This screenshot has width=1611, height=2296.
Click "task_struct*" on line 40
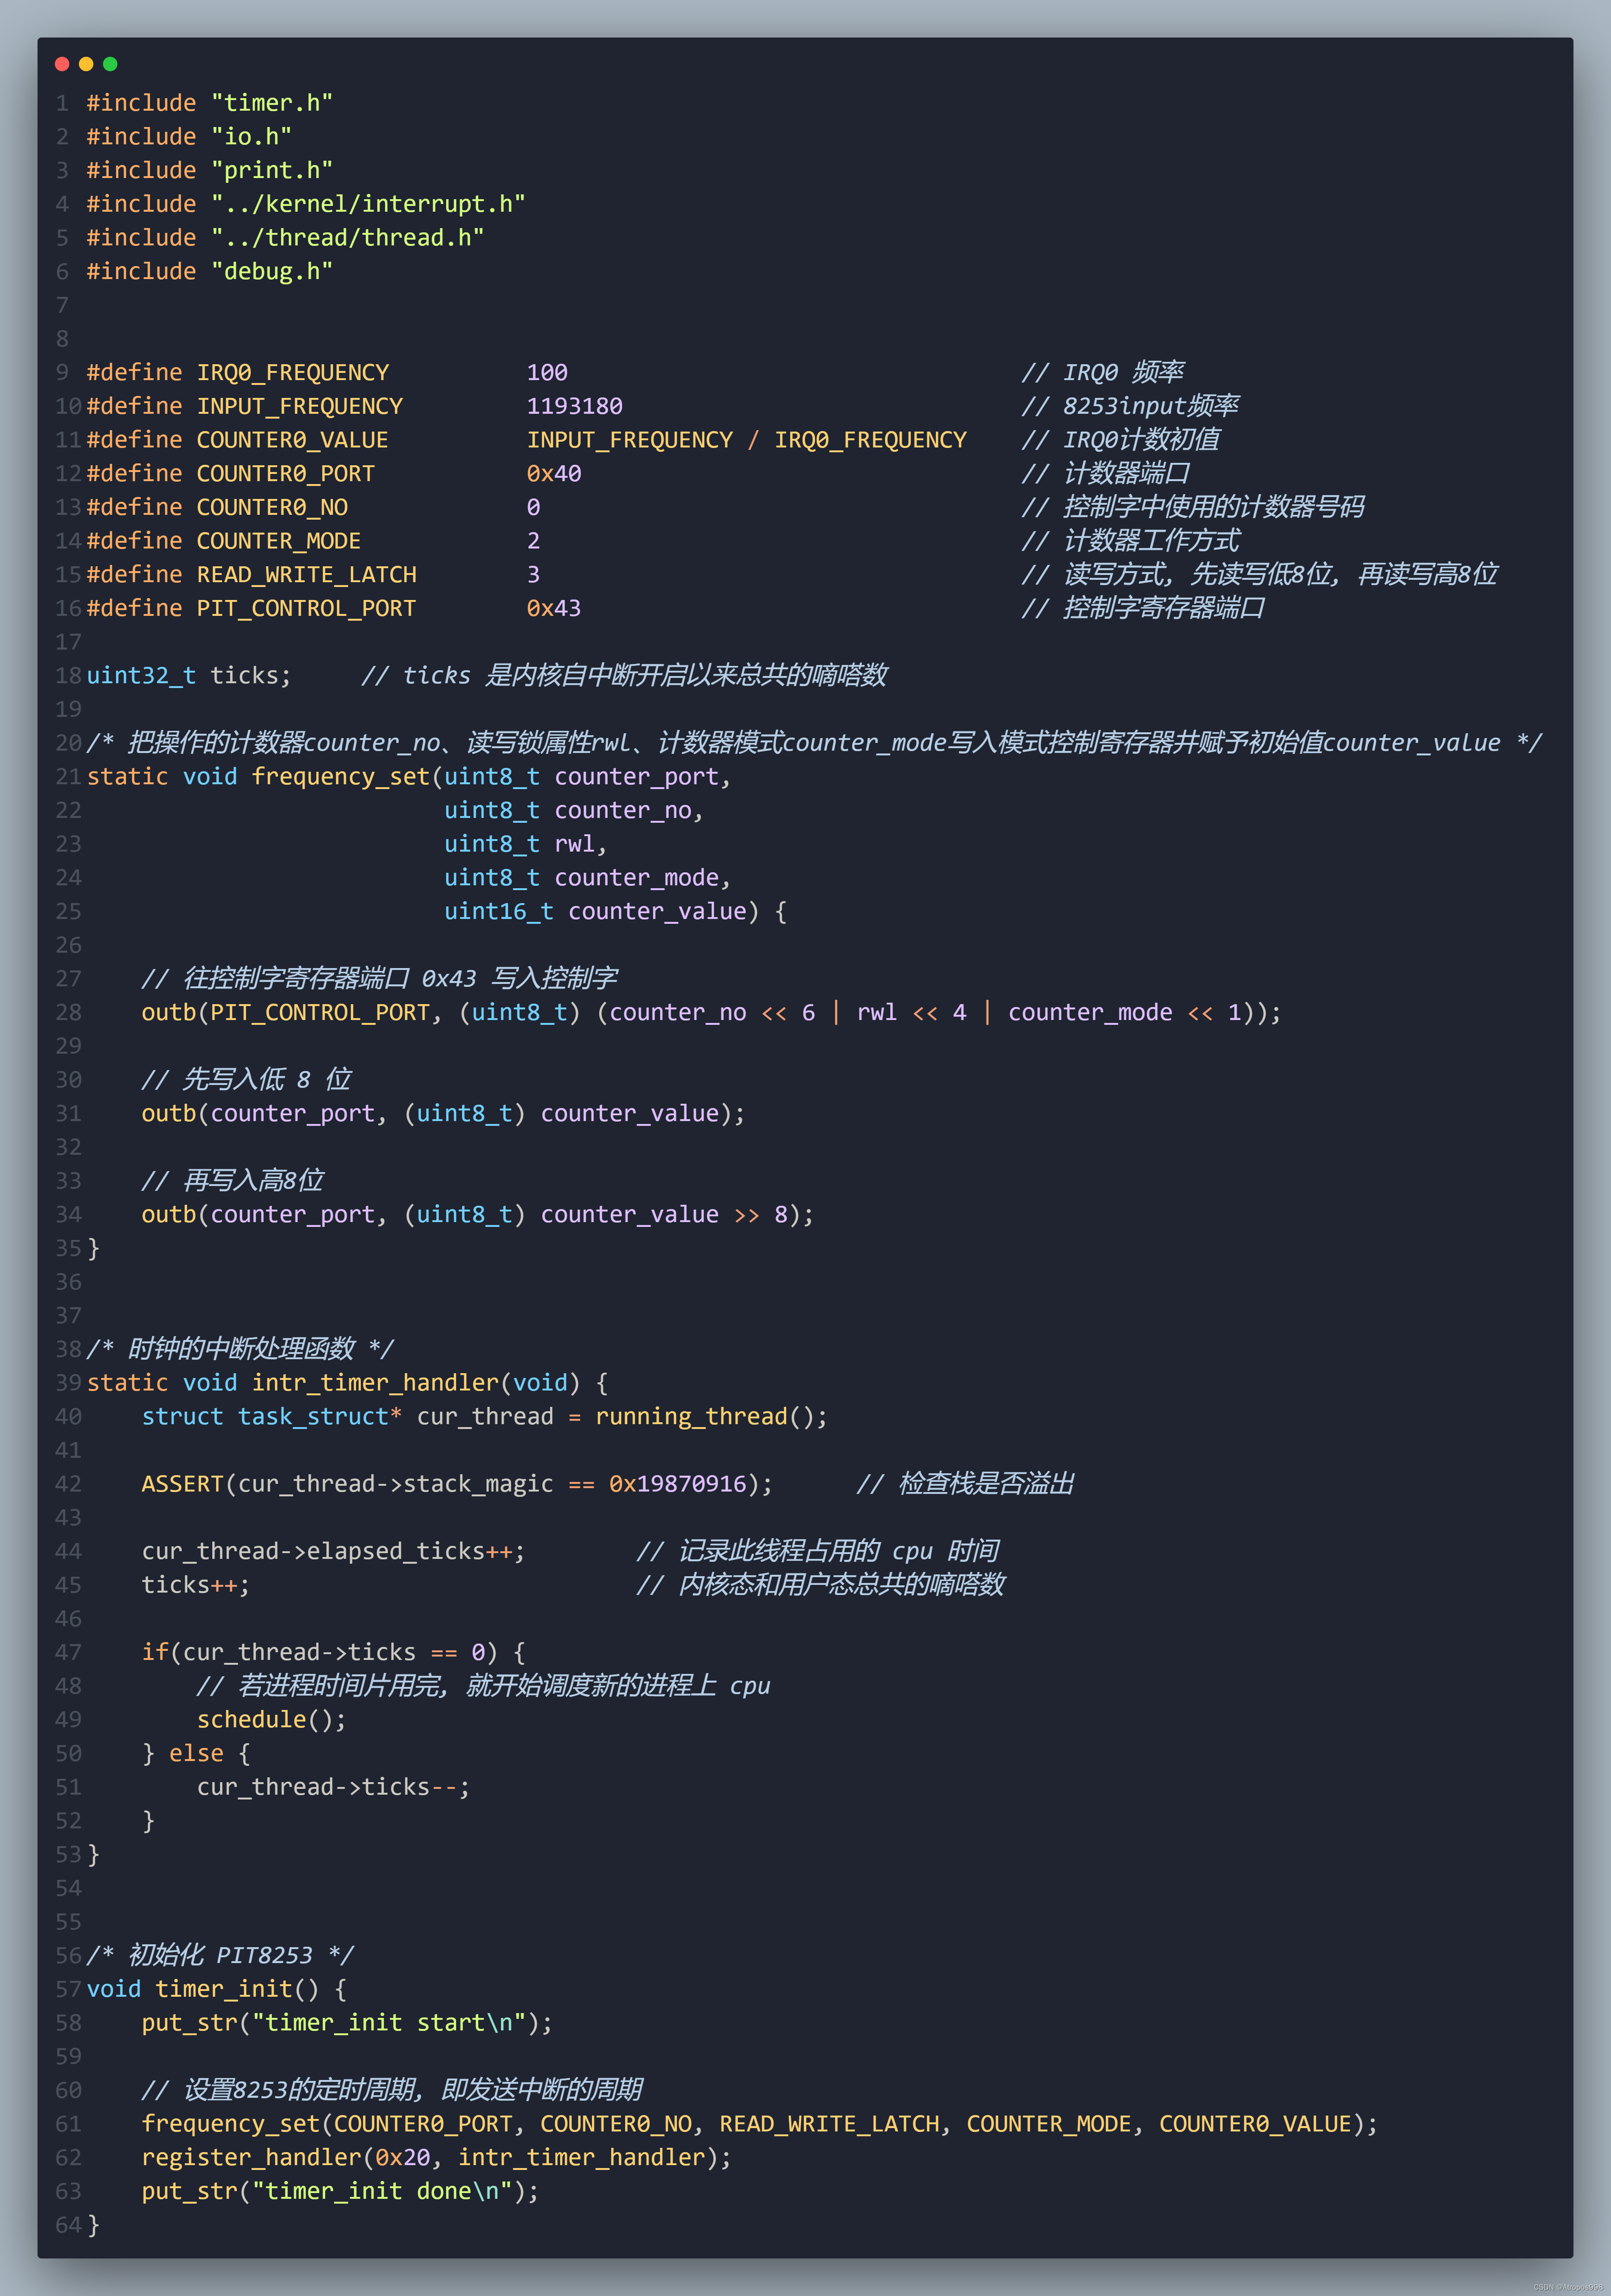coord(320,1417)
